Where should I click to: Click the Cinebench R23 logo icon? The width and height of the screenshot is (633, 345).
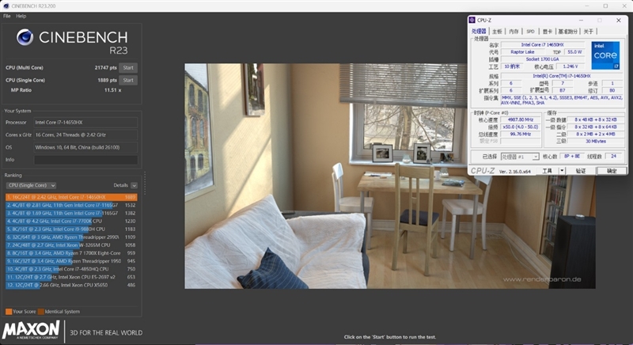(x=25, y=37)
